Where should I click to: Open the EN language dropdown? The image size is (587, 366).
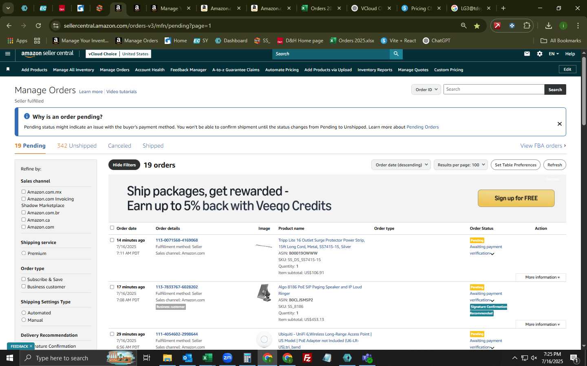coord(554,54)
